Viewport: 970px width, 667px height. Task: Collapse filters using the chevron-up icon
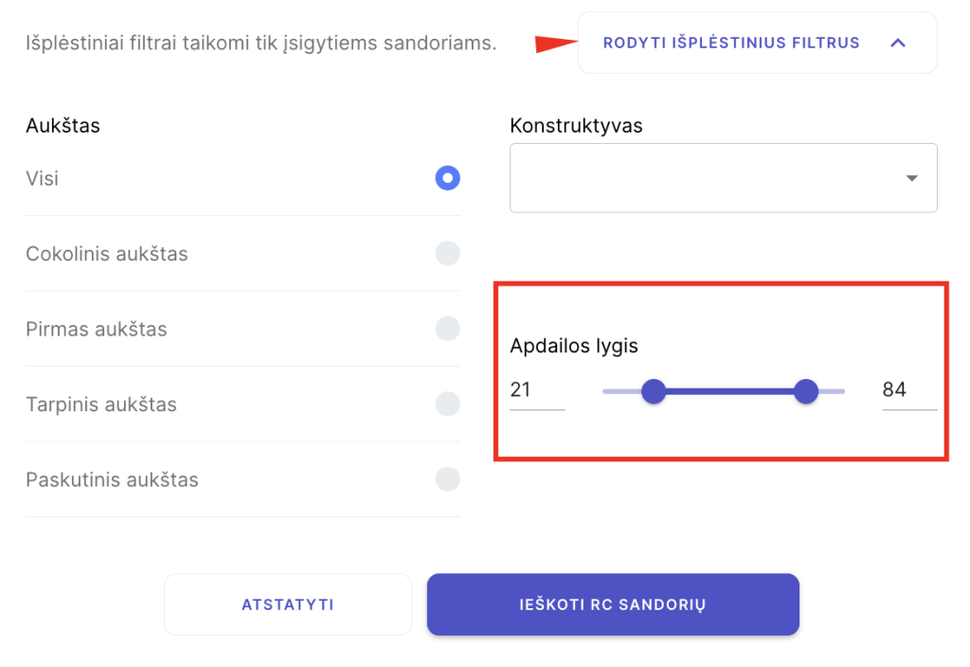click(899, 43)
